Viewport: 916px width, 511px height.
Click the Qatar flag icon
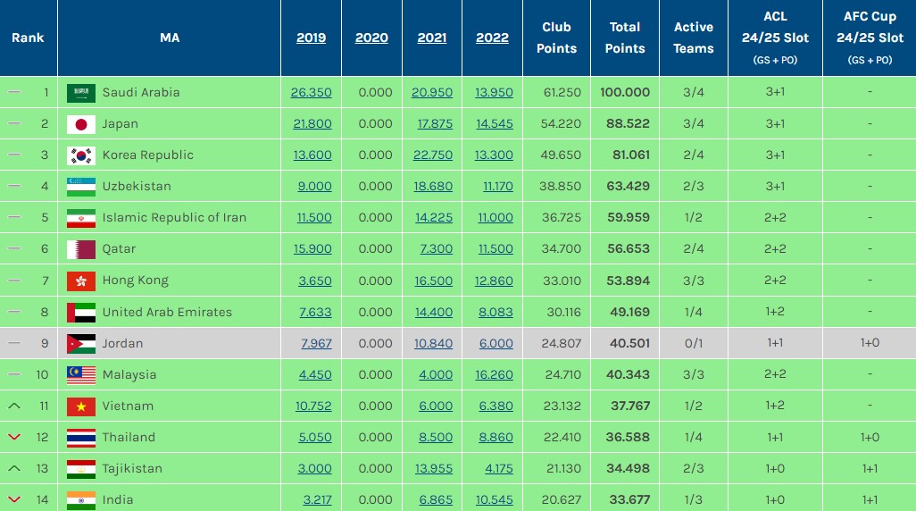pos(81,249)
